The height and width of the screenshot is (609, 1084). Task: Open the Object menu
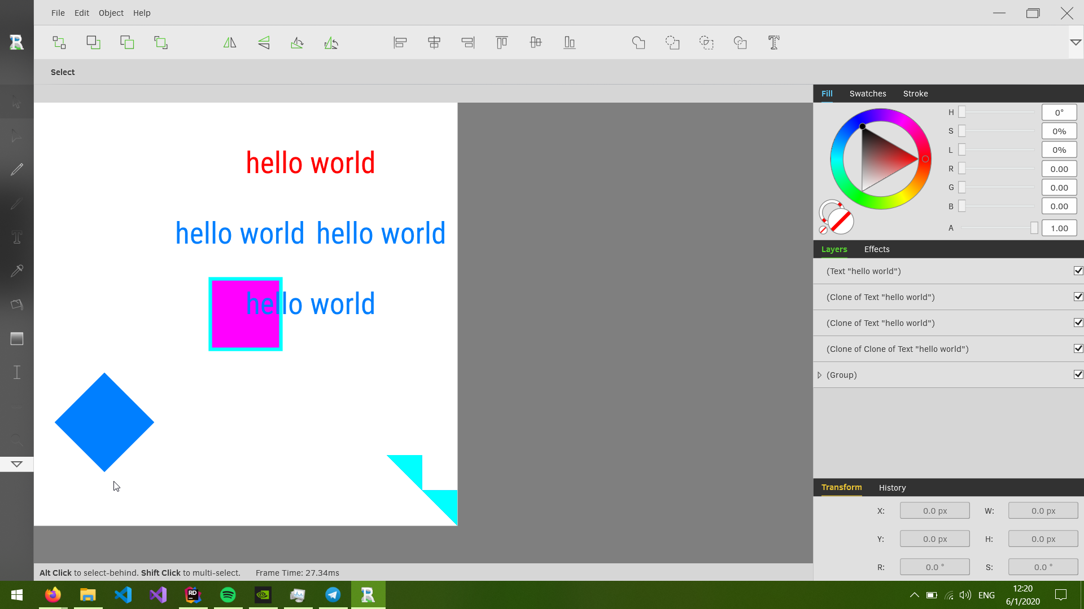(111, 12)
